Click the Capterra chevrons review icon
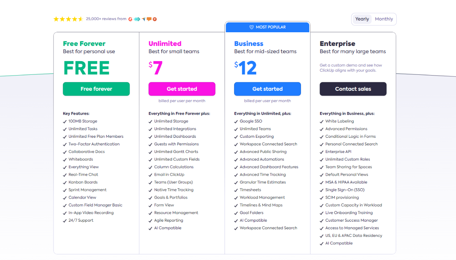The height and width of the screenshot is (260, 456). [137, 19]
